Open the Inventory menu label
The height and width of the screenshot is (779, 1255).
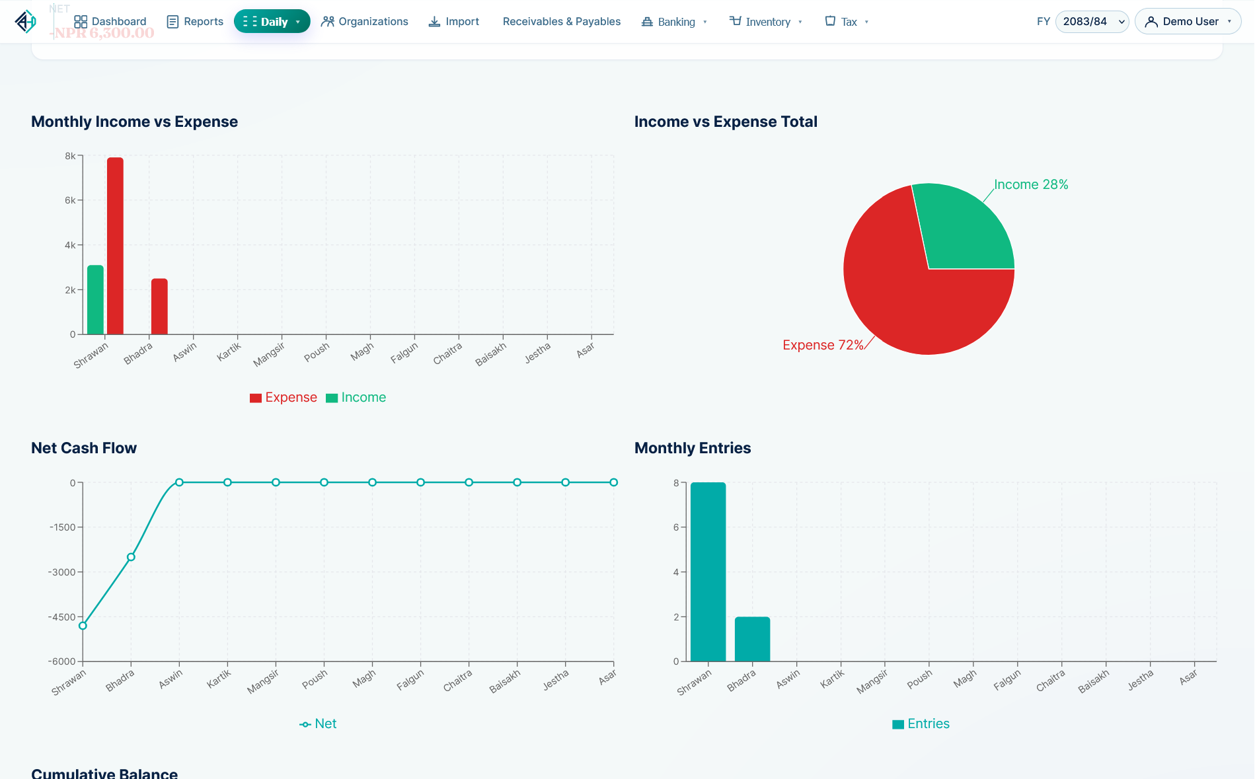768,22
